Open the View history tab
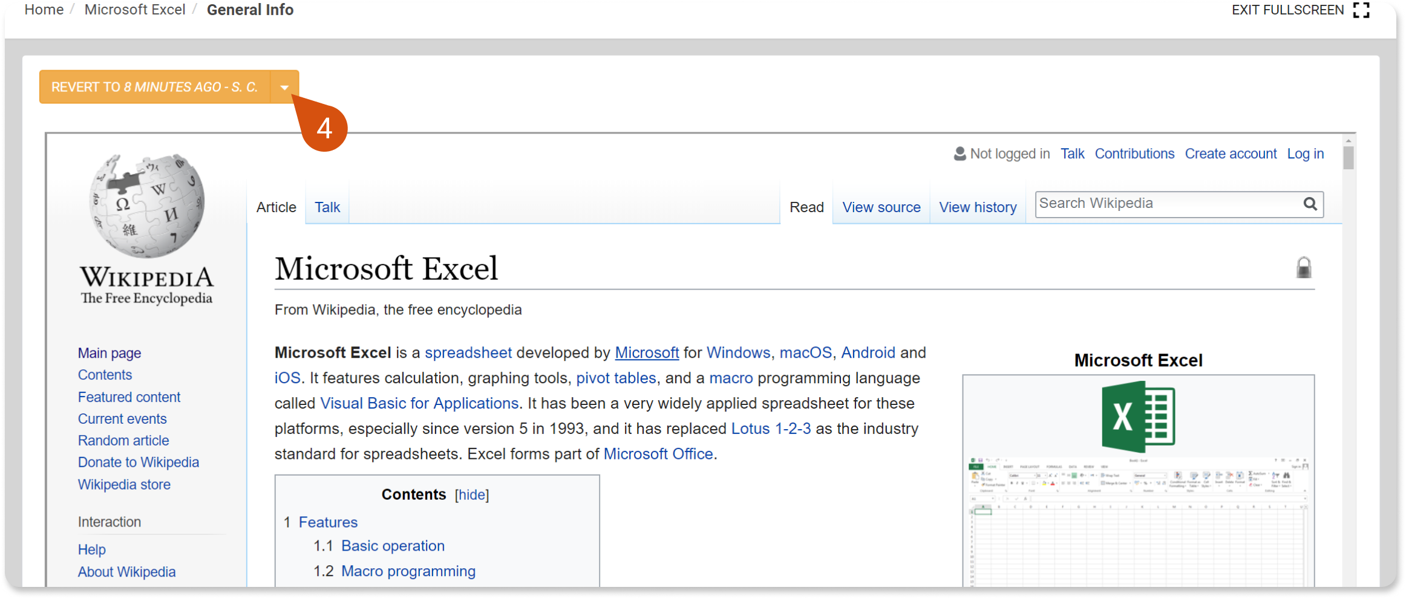The width and height of the screenshot is (1406, 599). click(x=978, y=207)
